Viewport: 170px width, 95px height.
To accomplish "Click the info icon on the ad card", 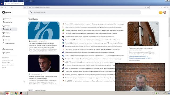I will 157,23.
